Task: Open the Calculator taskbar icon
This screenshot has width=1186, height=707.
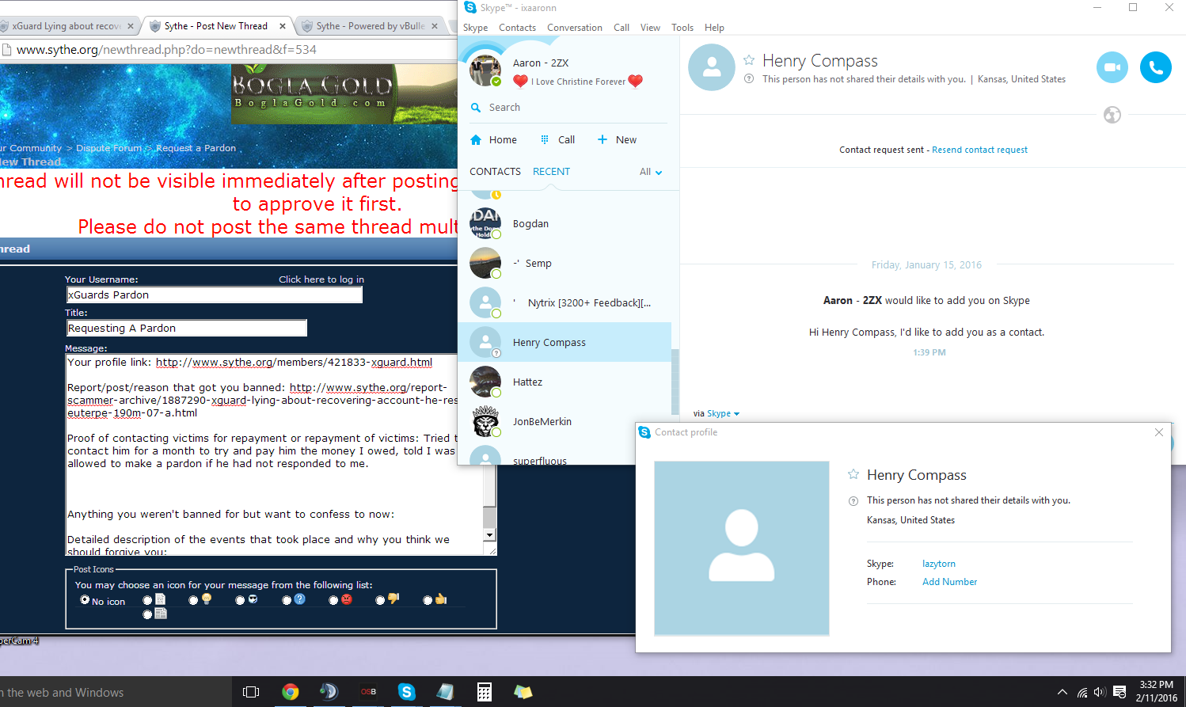Action: click(484, 692)
